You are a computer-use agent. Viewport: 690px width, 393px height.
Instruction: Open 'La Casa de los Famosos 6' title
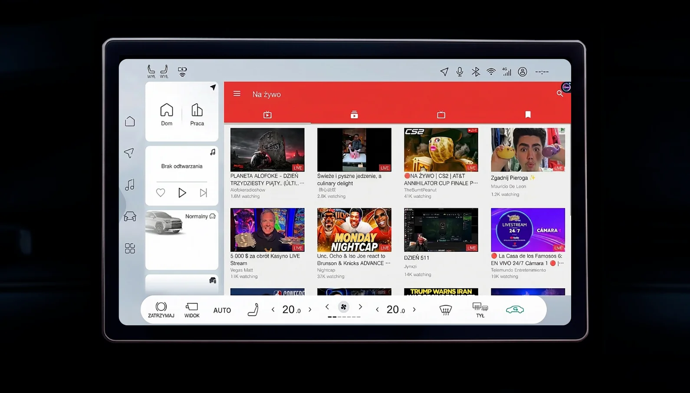click(x=527, y=260)
